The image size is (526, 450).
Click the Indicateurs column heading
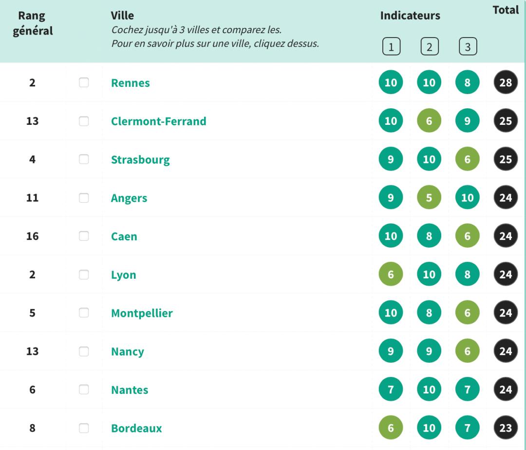410,16
